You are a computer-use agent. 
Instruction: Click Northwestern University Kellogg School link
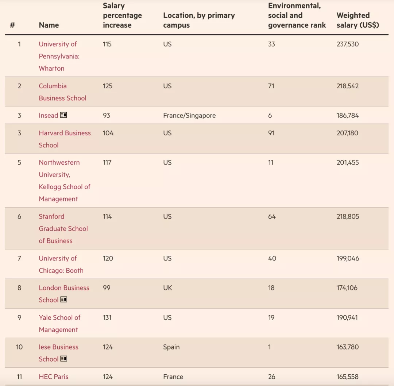(64, 181)
